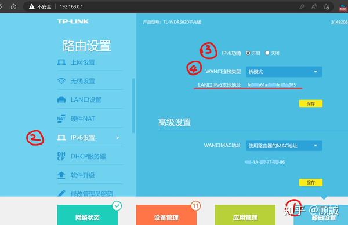
Task: Click the browser home icon
Action: (13, 6)
